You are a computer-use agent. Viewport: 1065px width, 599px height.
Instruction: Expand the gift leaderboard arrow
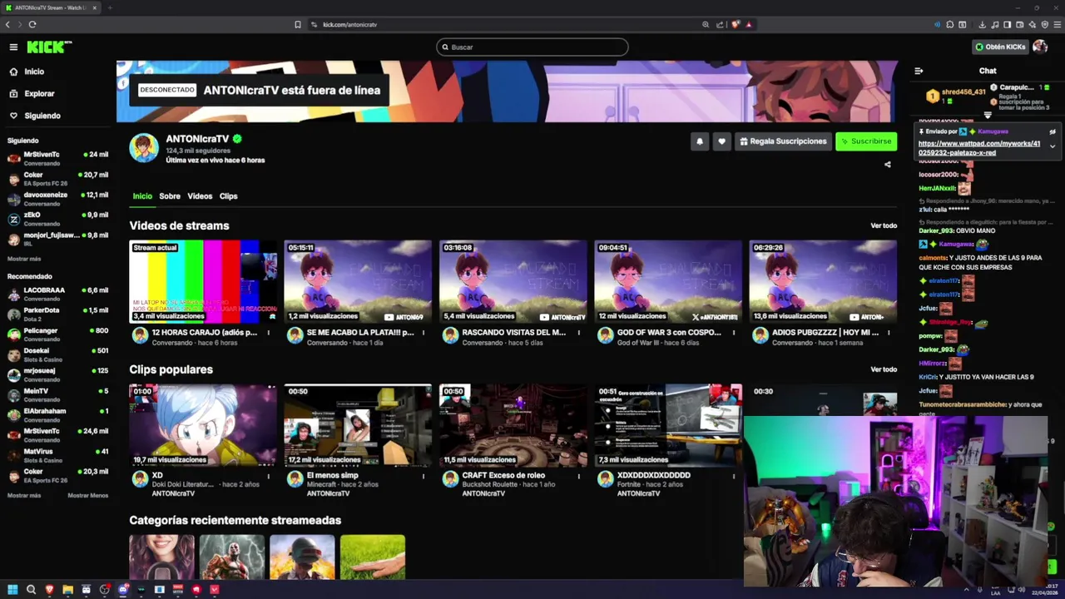pos(988,115)
